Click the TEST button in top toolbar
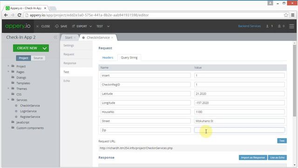The width and height of the screenshot is (298, 168). point(100,26)
